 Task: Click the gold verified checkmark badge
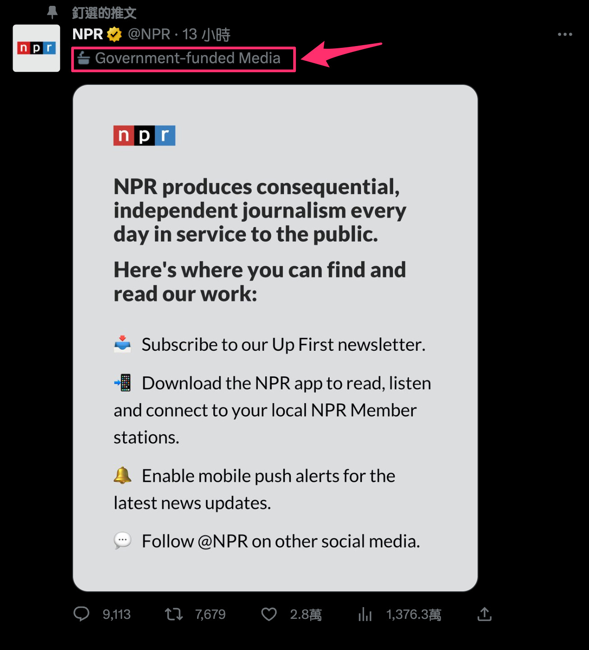pyautogui.click(x=115, y=34)
